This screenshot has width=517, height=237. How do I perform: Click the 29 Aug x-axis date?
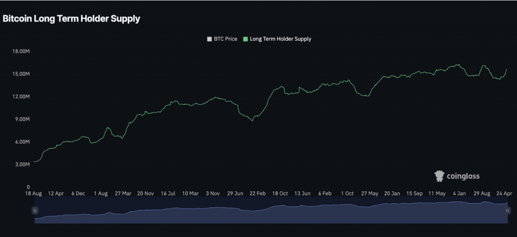(481, 194)
